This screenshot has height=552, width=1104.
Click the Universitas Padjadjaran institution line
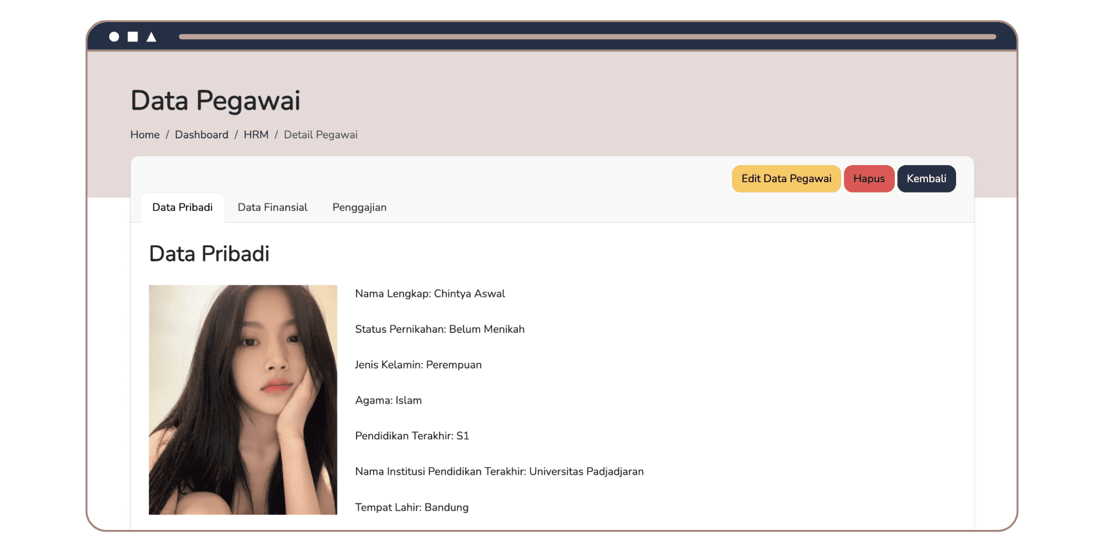499,471
